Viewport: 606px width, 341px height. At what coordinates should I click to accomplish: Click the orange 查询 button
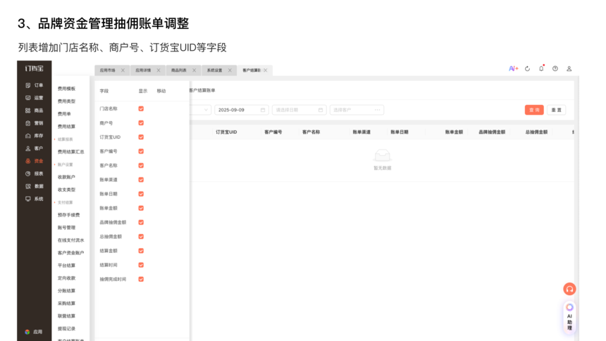pyautogui.click(x=534, y=110)
